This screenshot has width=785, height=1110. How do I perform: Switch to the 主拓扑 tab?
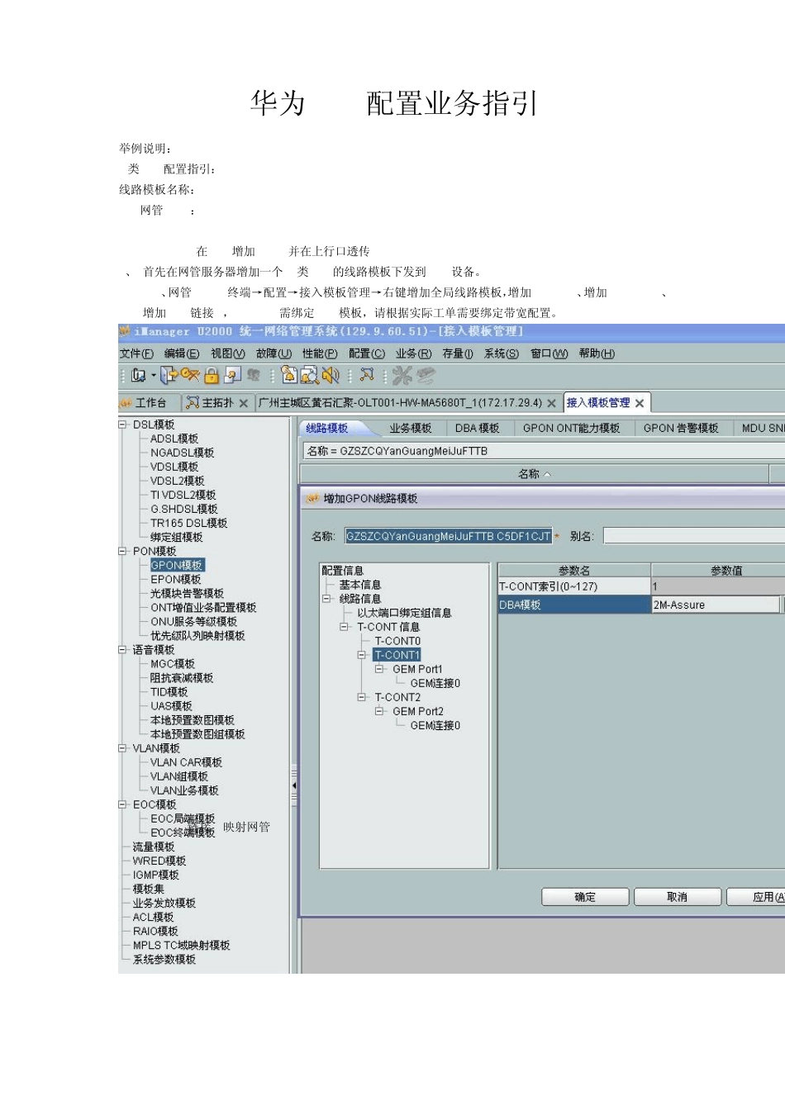coord(218,403)
